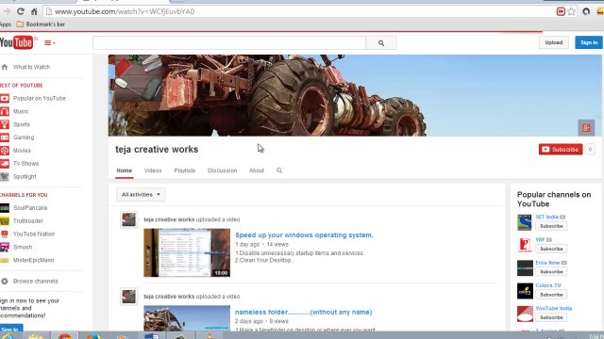Open Eros Now channel logo
Screen dimensions: 604x339
click(525, 268)
